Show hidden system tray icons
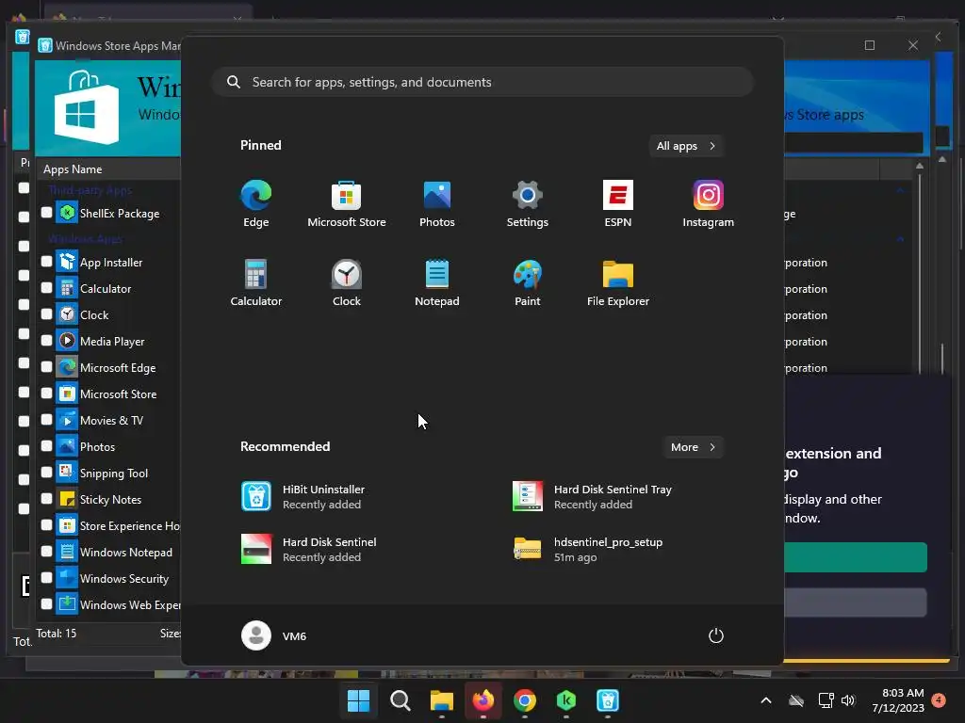 766,700
